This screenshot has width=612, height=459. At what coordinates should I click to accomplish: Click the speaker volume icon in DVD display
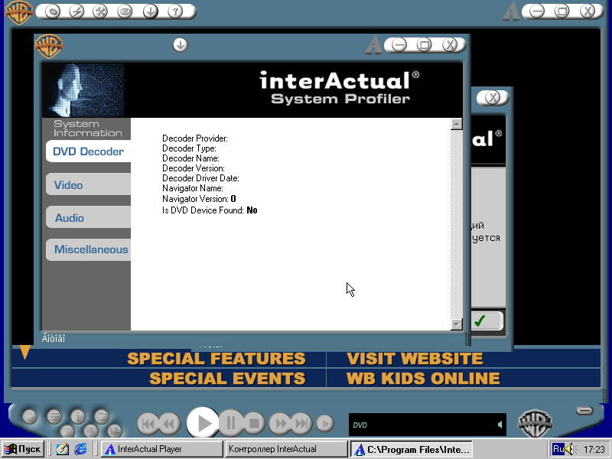(500, 425)
